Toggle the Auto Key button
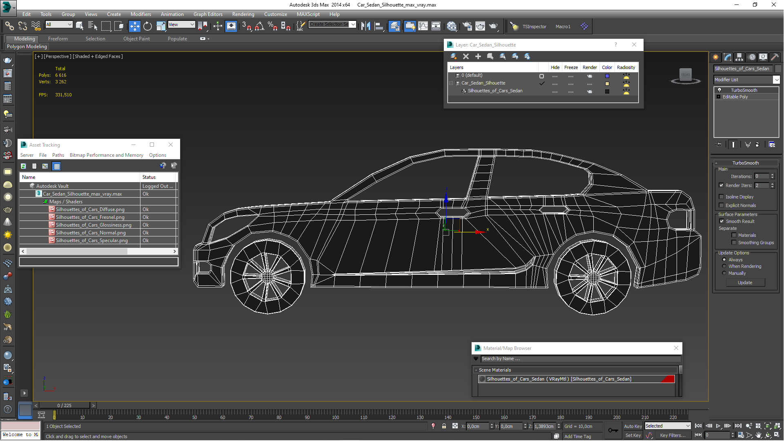 coord(633,426)
